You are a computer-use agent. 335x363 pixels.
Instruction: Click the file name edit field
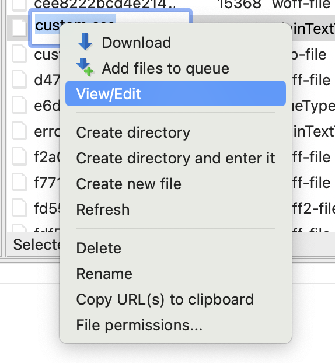pos(110,28)
